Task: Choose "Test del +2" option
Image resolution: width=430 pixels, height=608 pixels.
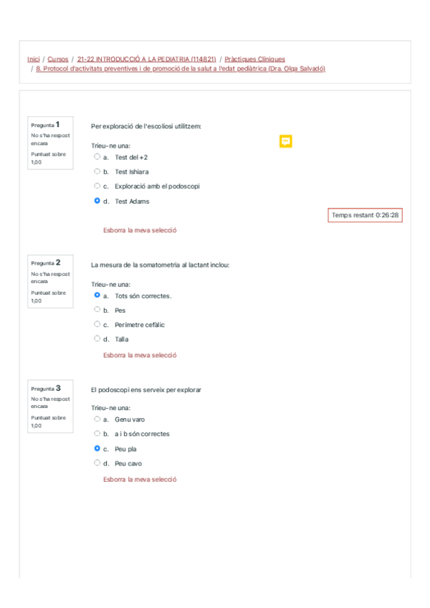Action: tap(98, 157)
